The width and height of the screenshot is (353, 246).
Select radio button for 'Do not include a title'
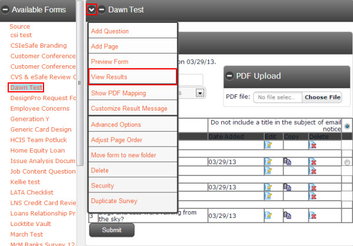pos(347,126)
